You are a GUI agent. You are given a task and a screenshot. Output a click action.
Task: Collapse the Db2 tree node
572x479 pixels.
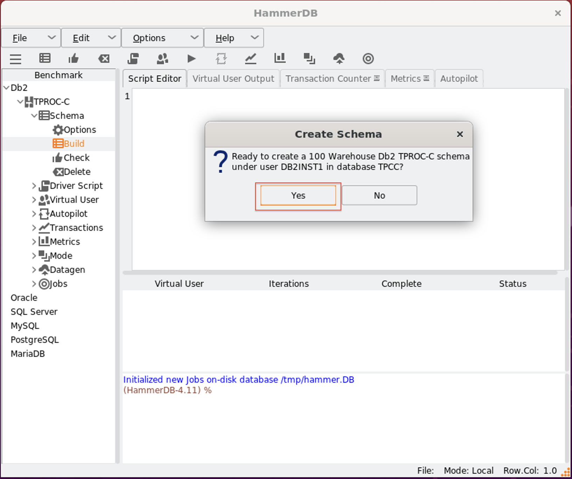(6, 88)
